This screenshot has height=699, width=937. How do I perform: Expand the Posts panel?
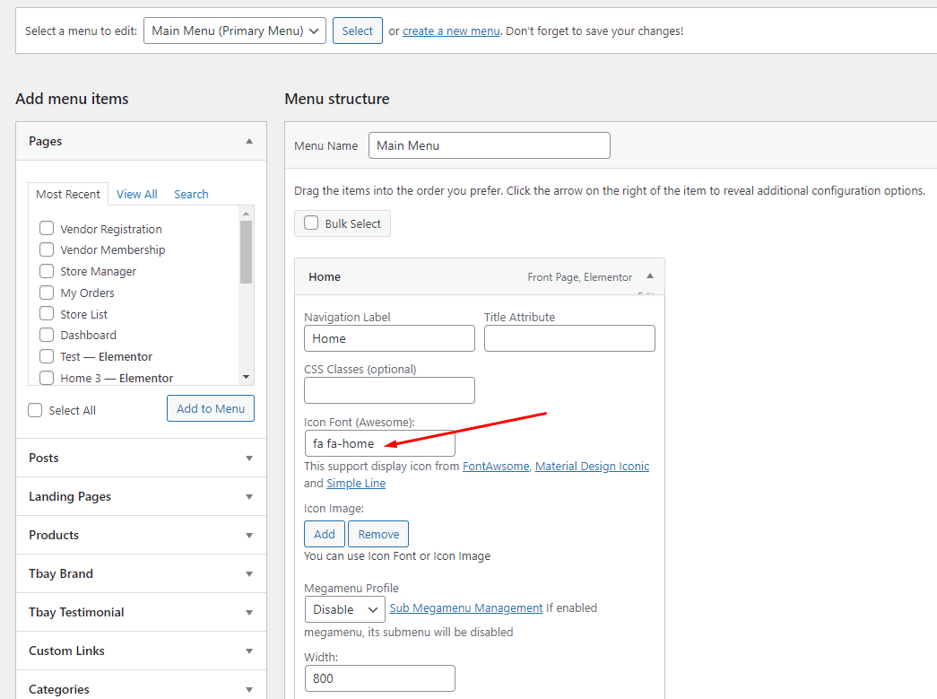pyautogui.click(x=249, y=458)
